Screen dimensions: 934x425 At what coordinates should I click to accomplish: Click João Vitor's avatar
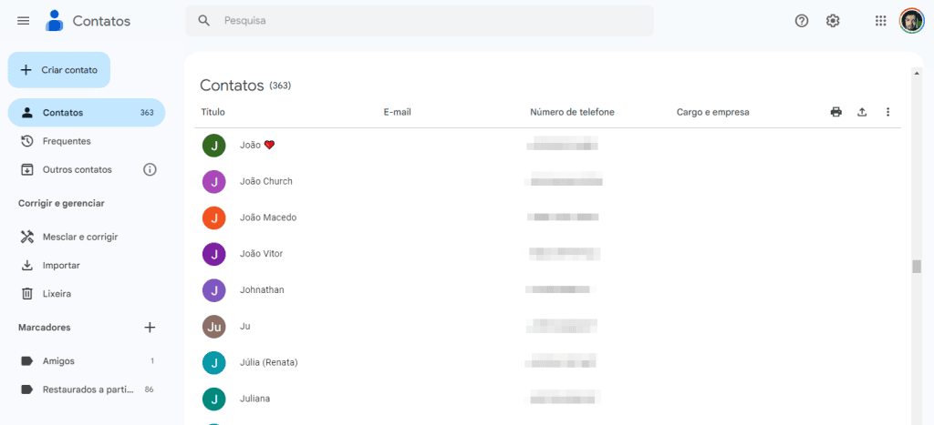[213, 255]
